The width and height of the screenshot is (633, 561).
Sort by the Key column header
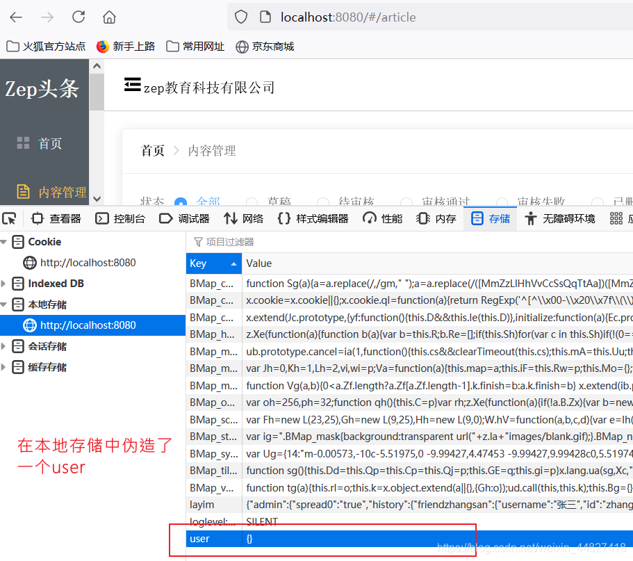[x=213, y=263]
